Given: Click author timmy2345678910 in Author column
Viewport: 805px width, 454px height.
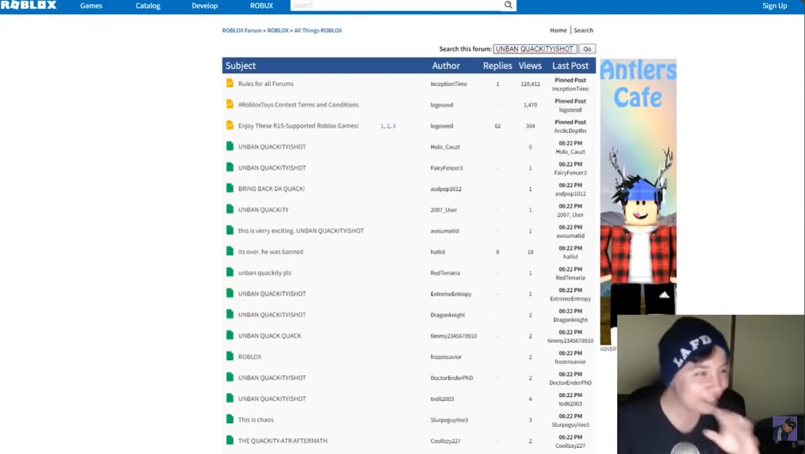Looking at the screenshot, I should click(453, 336).
